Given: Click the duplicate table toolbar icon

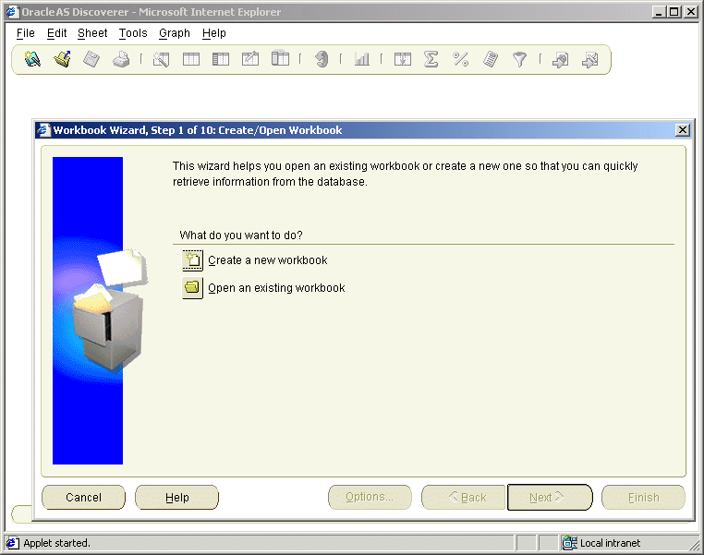Looking at the screenshot, I should click(280, 59).
